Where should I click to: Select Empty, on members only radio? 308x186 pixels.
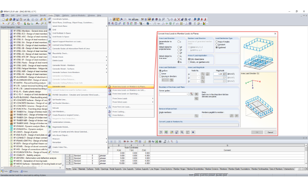[189, 62]
